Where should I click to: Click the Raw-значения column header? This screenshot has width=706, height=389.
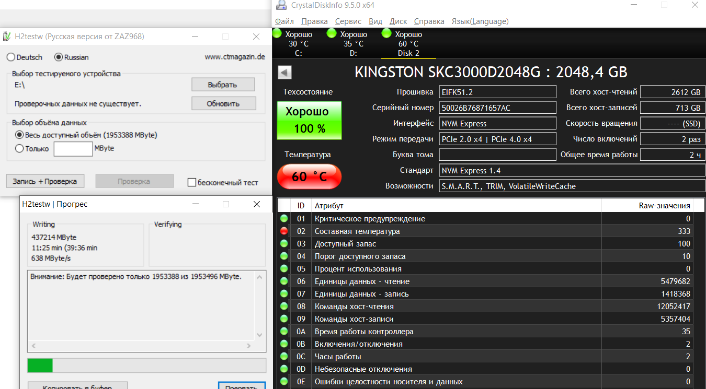pyautogui.click(x=648, y=206)
